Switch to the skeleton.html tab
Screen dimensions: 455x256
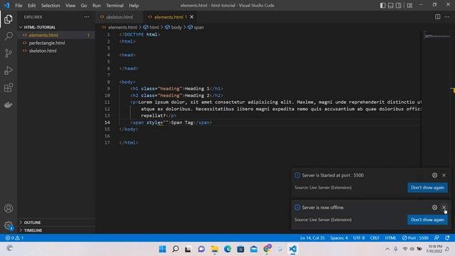click(x=119, y=17)
